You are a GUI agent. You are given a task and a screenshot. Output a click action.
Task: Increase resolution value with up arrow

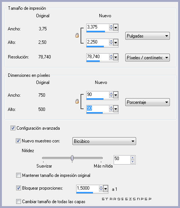[111, 56]
